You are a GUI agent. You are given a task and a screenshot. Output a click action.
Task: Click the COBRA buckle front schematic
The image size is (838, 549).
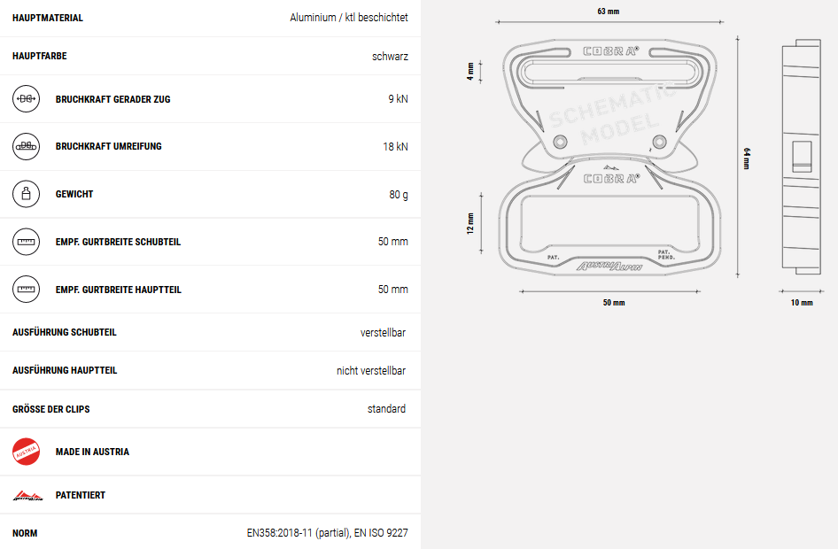[x=609, y=157]
